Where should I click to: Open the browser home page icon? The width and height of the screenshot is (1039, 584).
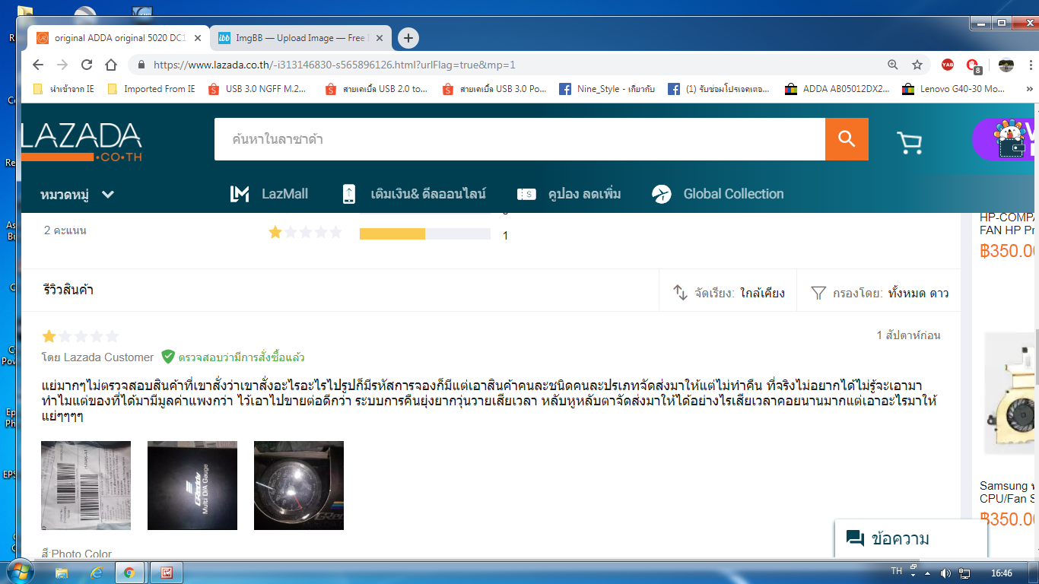111,65
